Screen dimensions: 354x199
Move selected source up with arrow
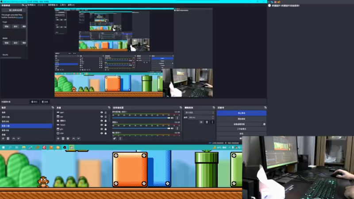tap(73, 138)
